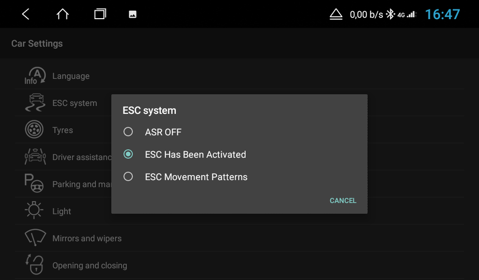Tap the 16:47 clock display
479x280 pixels.
pos(443,14)
